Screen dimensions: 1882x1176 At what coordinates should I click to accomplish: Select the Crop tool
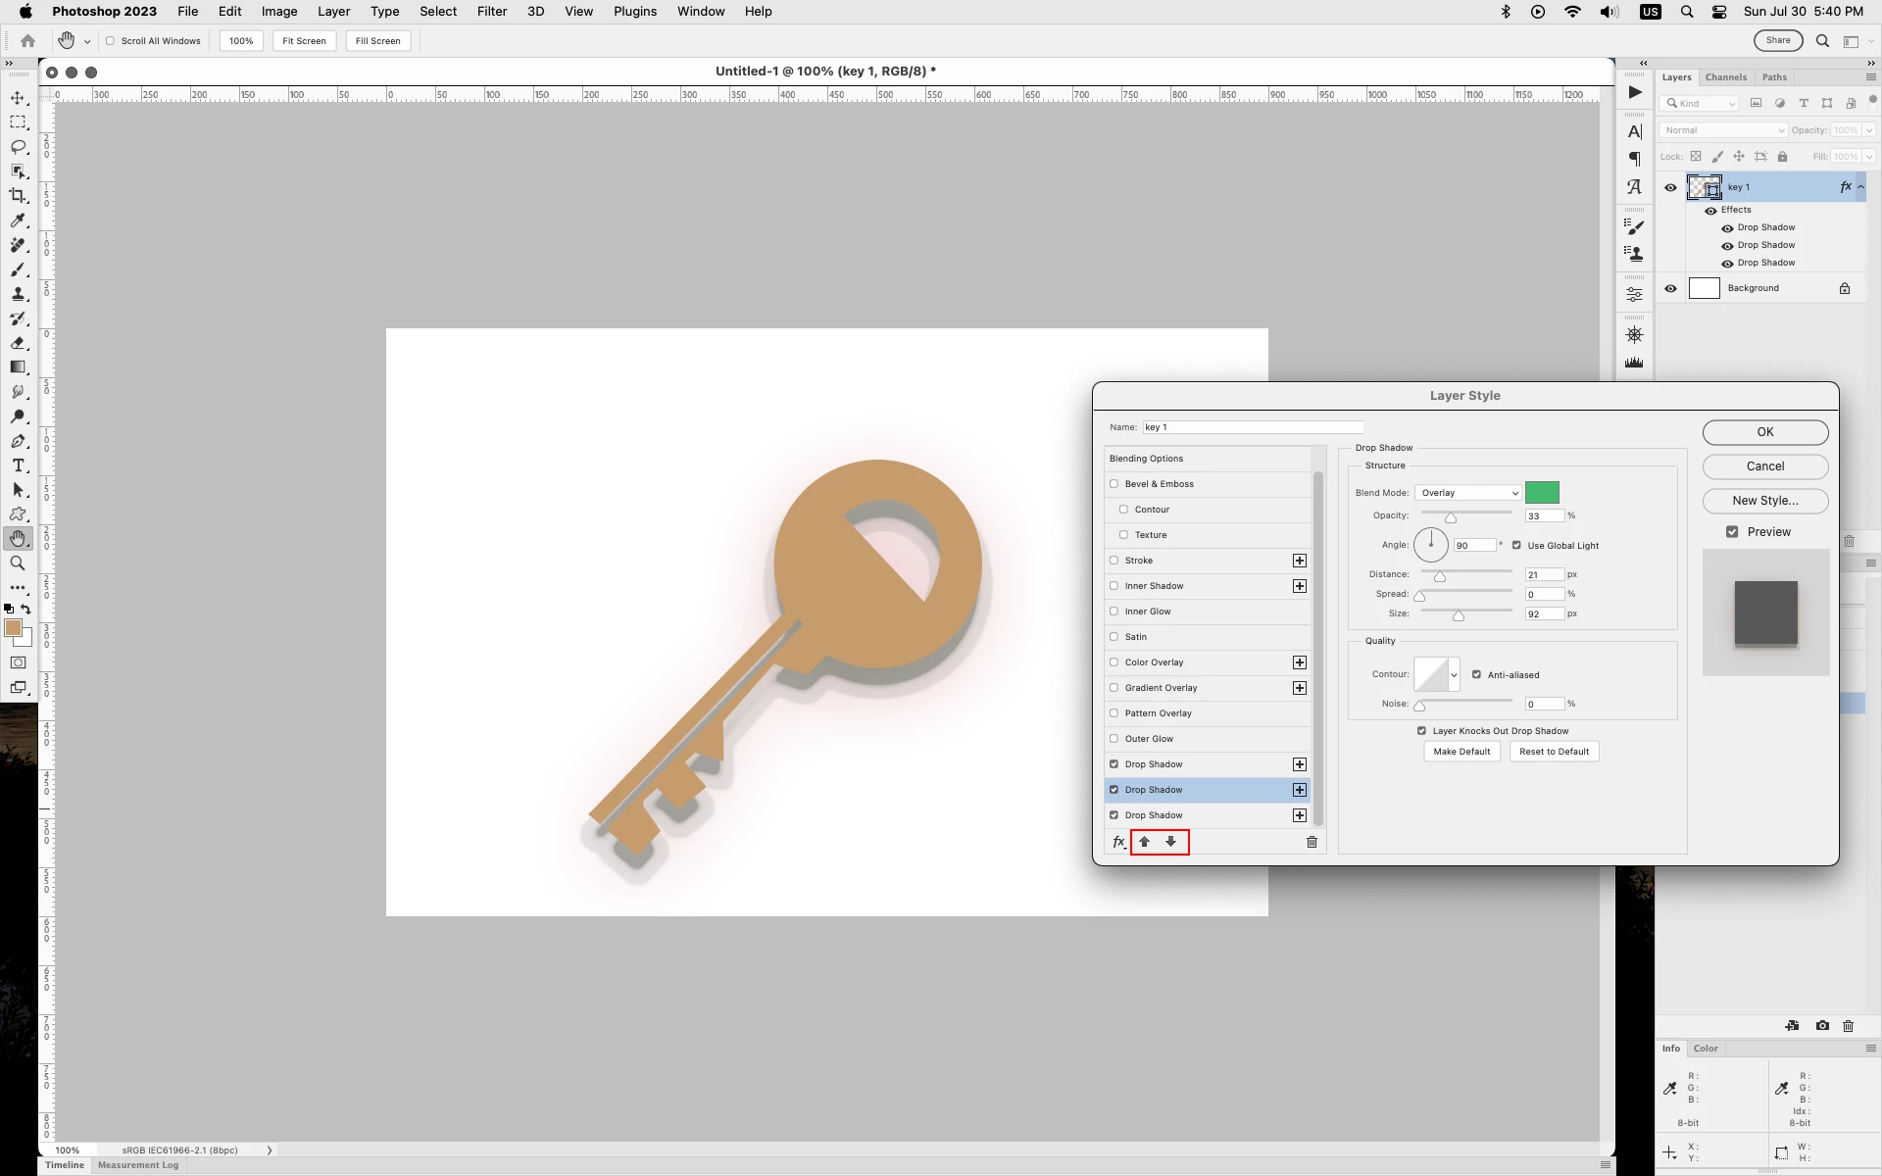click(18, 196)
